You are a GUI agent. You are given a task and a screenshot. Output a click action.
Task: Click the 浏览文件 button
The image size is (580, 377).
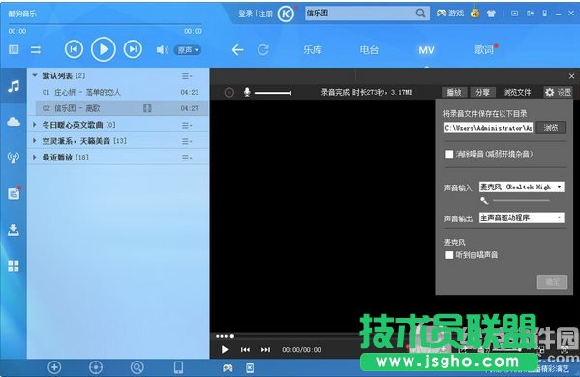pos(517,92)
